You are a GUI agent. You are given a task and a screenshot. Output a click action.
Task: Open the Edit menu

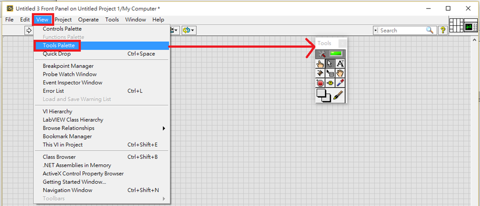tap(25, 20)
